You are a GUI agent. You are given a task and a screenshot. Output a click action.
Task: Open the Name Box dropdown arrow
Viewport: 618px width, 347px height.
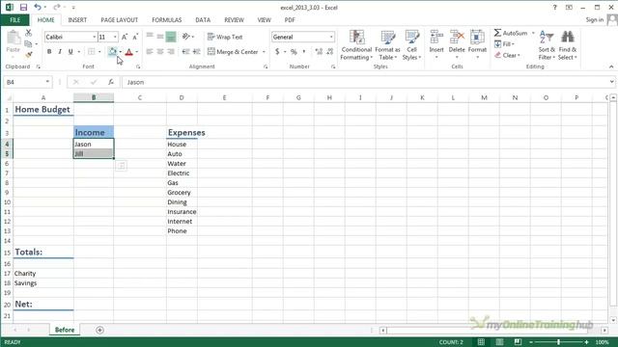tap(47, 82)
